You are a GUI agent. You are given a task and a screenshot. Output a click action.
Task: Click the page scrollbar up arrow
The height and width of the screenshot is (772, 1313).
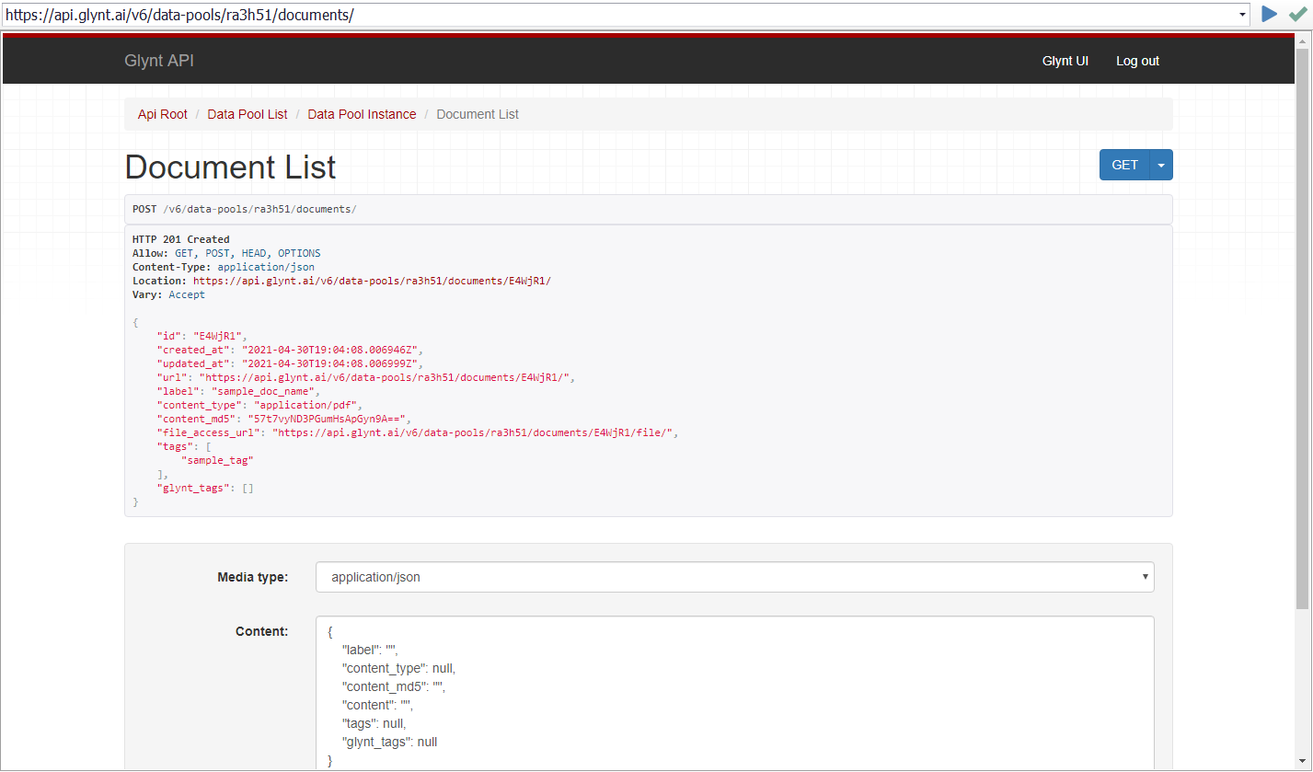click(x=1304, y=40)
